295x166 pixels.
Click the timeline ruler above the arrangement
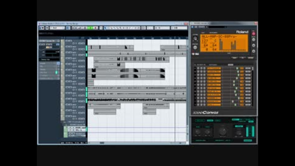click(x=137, y=38)
